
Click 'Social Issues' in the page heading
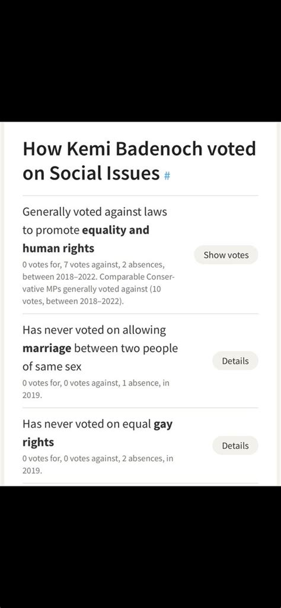point(104,173)
